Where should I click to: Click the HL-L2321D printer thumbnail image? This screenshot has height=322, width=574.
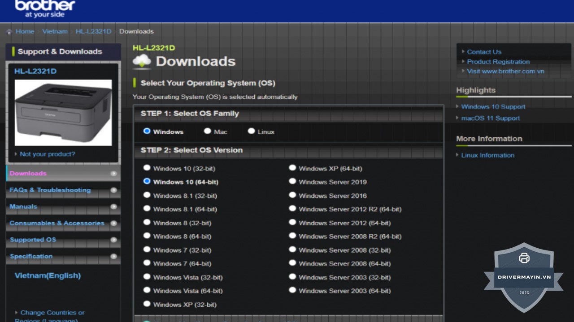pyautogui.click(x=63, y=112)
